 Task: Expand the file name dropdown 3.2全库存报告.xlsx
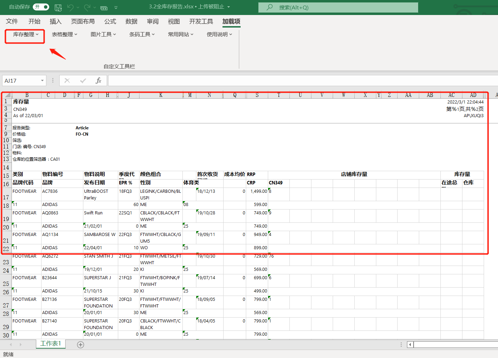point(228,7)
